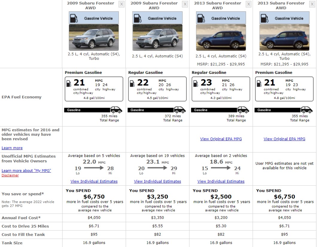This screenshot has height=247, width=317.
Task: Open the 2009 Forester non-turbo silver vehicle photo
Action: pos(157,37)
